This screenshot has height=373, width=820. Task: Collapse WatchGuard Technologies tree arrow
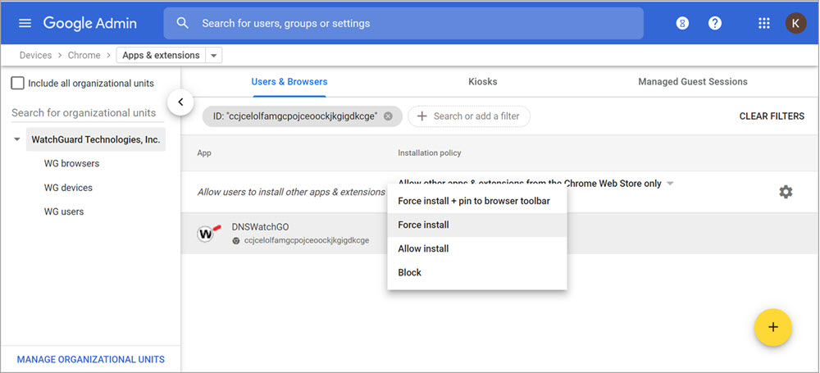(x=17, y=139)
